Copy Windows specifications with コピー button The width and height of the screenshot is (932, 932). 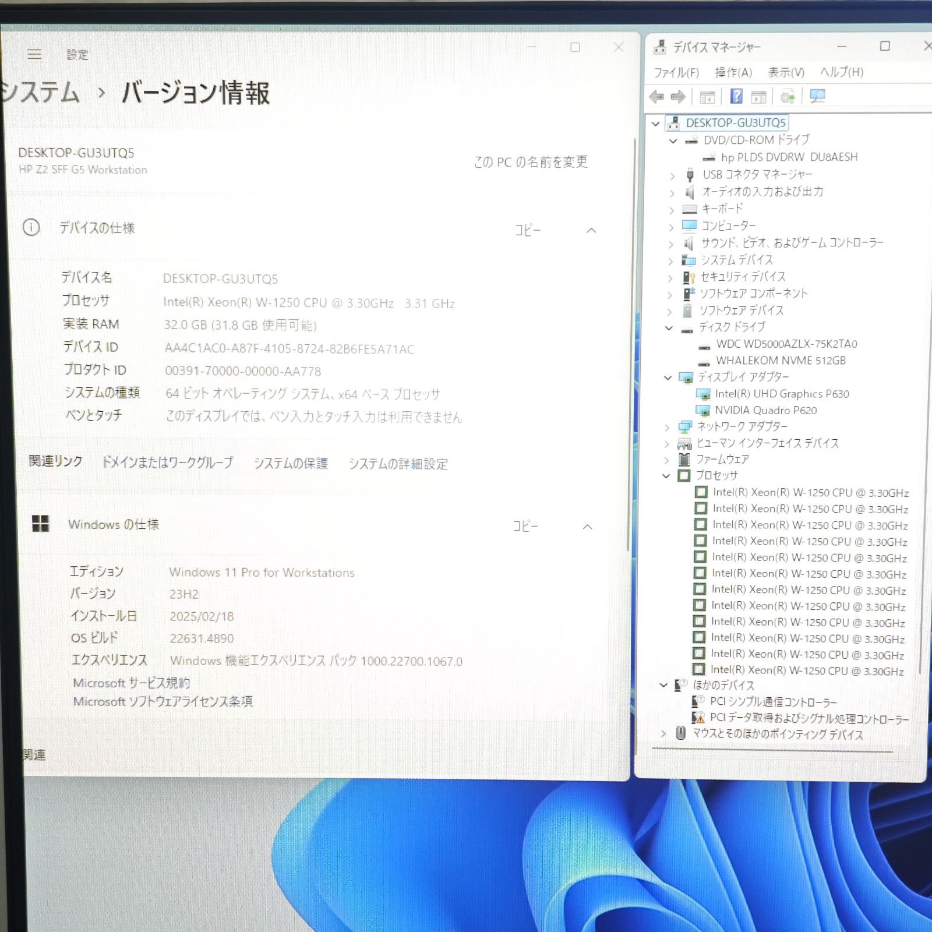525,526
